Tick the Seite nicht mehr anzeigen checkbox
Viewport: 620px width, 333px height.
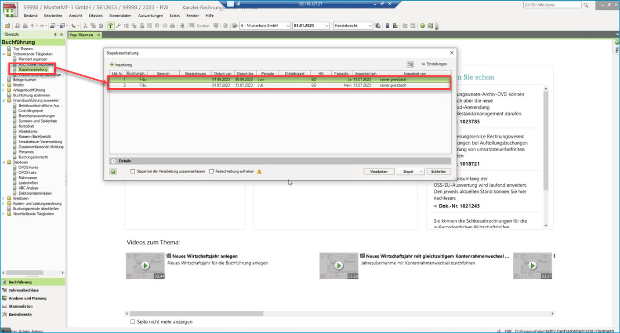pyautogui.click(x=133, y=322)
